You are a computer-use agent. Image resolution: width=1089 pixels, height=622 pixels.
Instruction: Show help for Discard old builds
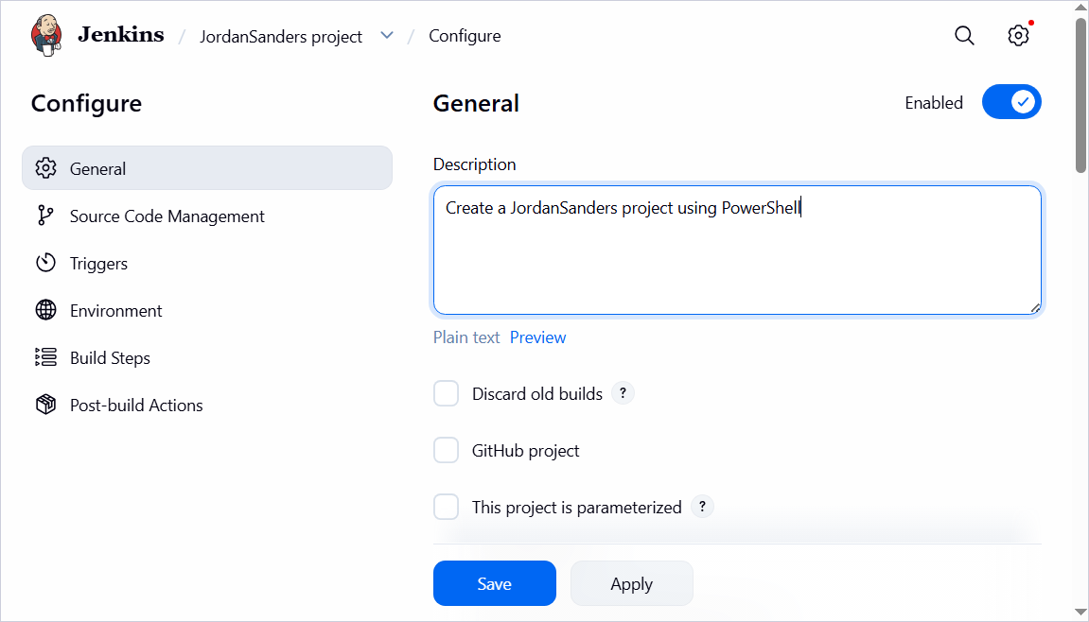[623, 393]
